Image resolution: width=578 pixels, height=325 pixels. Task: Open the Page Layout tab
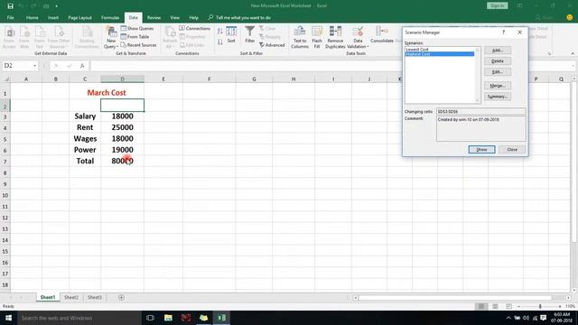(79, 18)
